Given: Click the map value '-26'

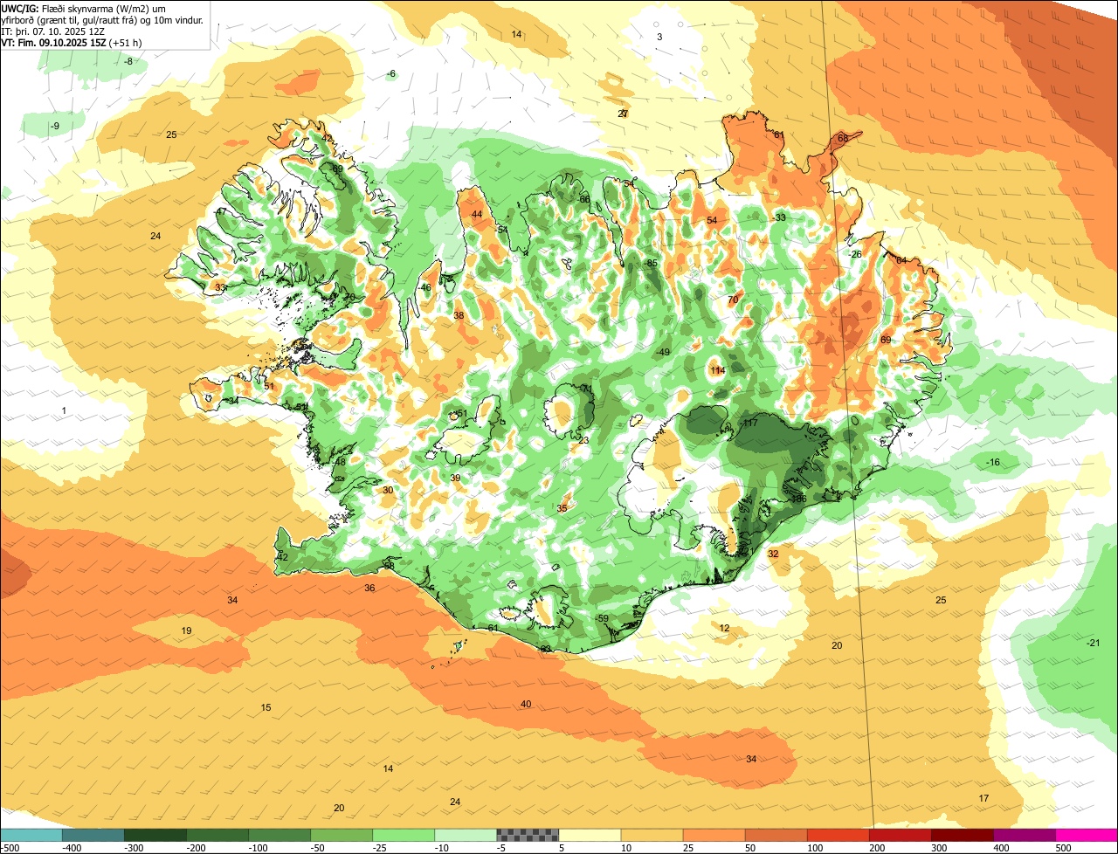Looking at the screenshot, I should click(x=855, y=254).
